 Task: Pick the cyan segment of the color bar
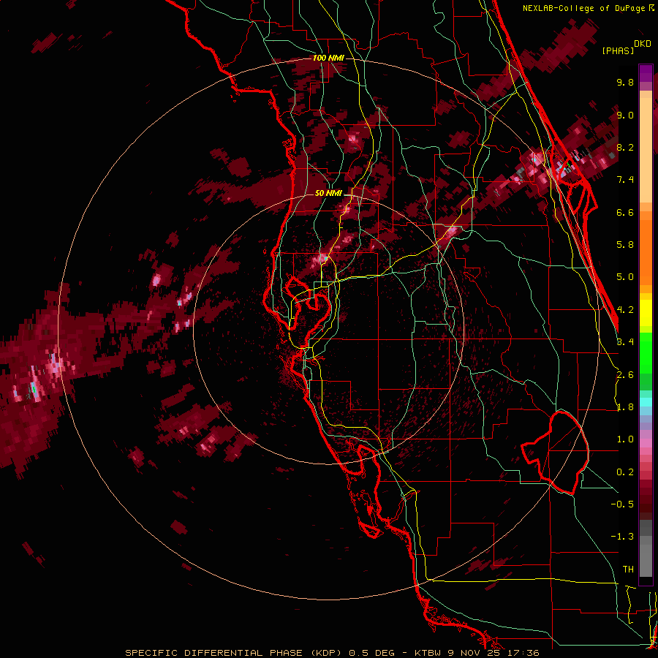(x=646, y=402)
